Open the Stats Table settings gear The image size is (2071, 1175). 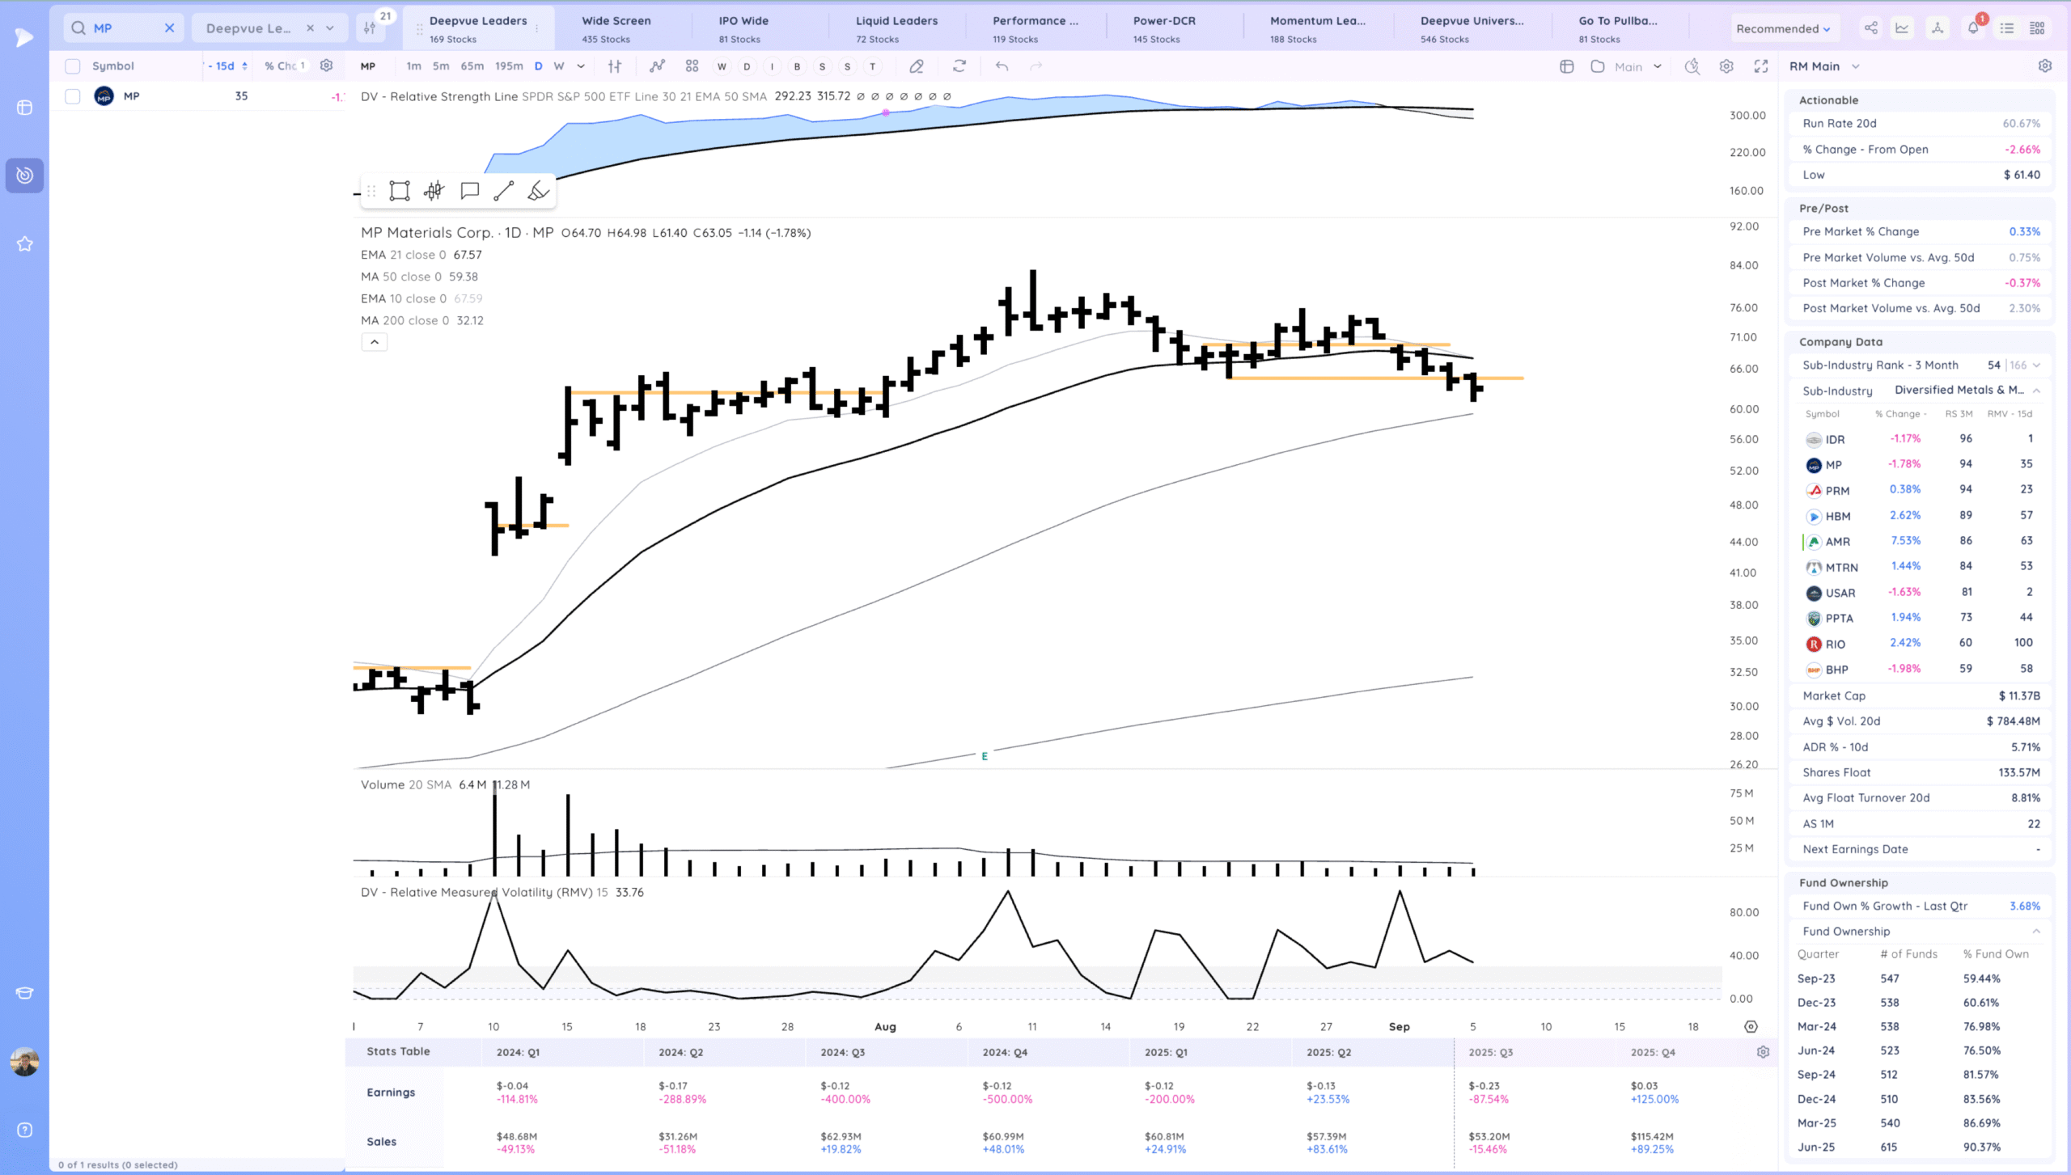coord(1763,1052)
